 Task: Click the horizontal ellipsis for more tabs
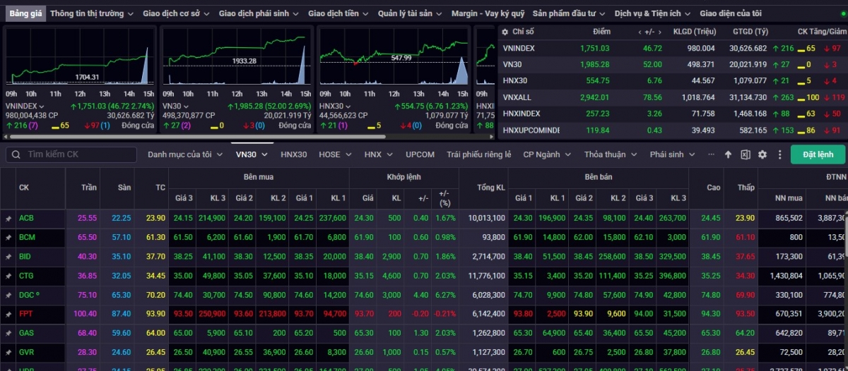[711, 154]
